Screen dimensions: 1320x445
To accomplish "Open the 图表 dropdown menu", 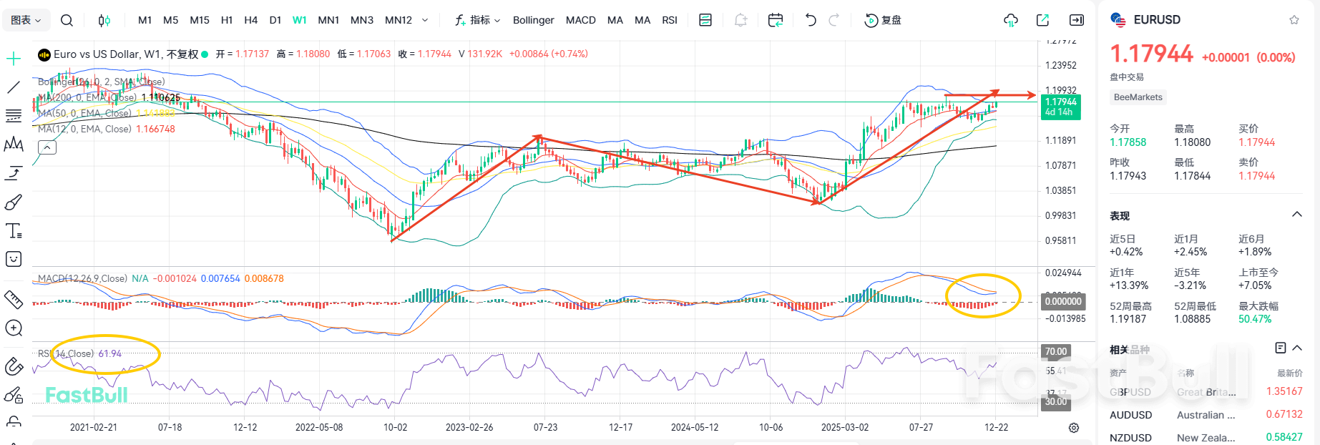I will (26, 20).
